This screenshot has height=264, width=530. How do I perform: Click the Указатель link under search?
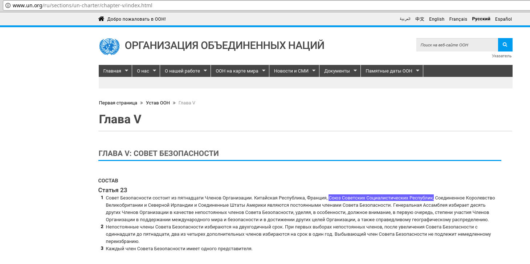tap(502, 56)
